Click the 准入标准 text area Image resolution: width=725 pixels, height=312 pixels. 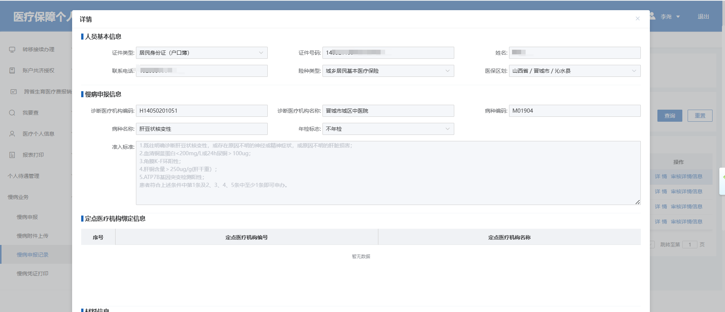(388, 173)
